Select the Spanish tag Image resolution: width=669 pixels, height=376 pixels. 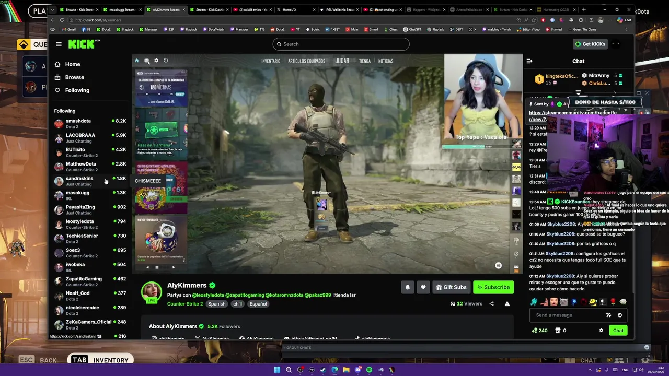(x=216, y=304)
